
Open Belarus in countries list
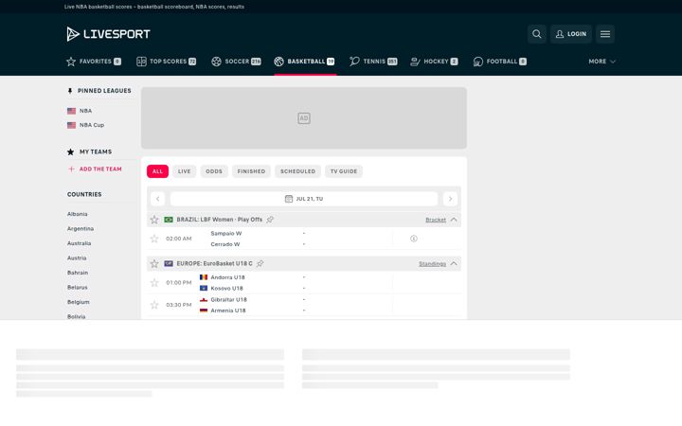pyautogui.click(x=78, y=288)
